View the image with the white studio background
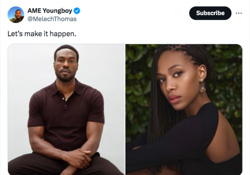 (x=66, y=110)
